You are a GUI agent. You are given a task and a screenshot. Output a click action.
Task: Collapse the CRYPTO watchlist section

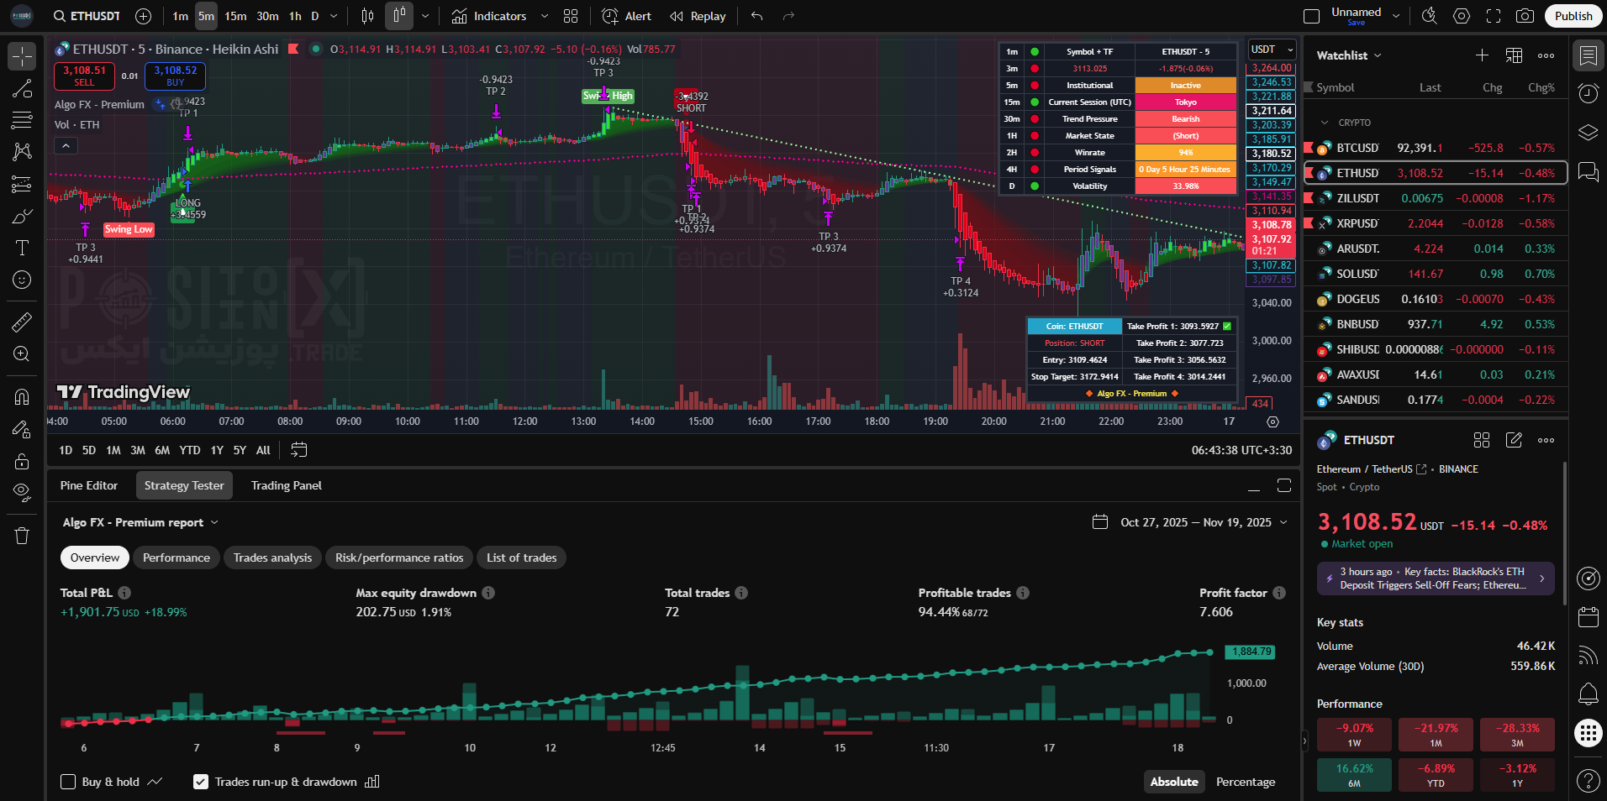[1325, 123]
